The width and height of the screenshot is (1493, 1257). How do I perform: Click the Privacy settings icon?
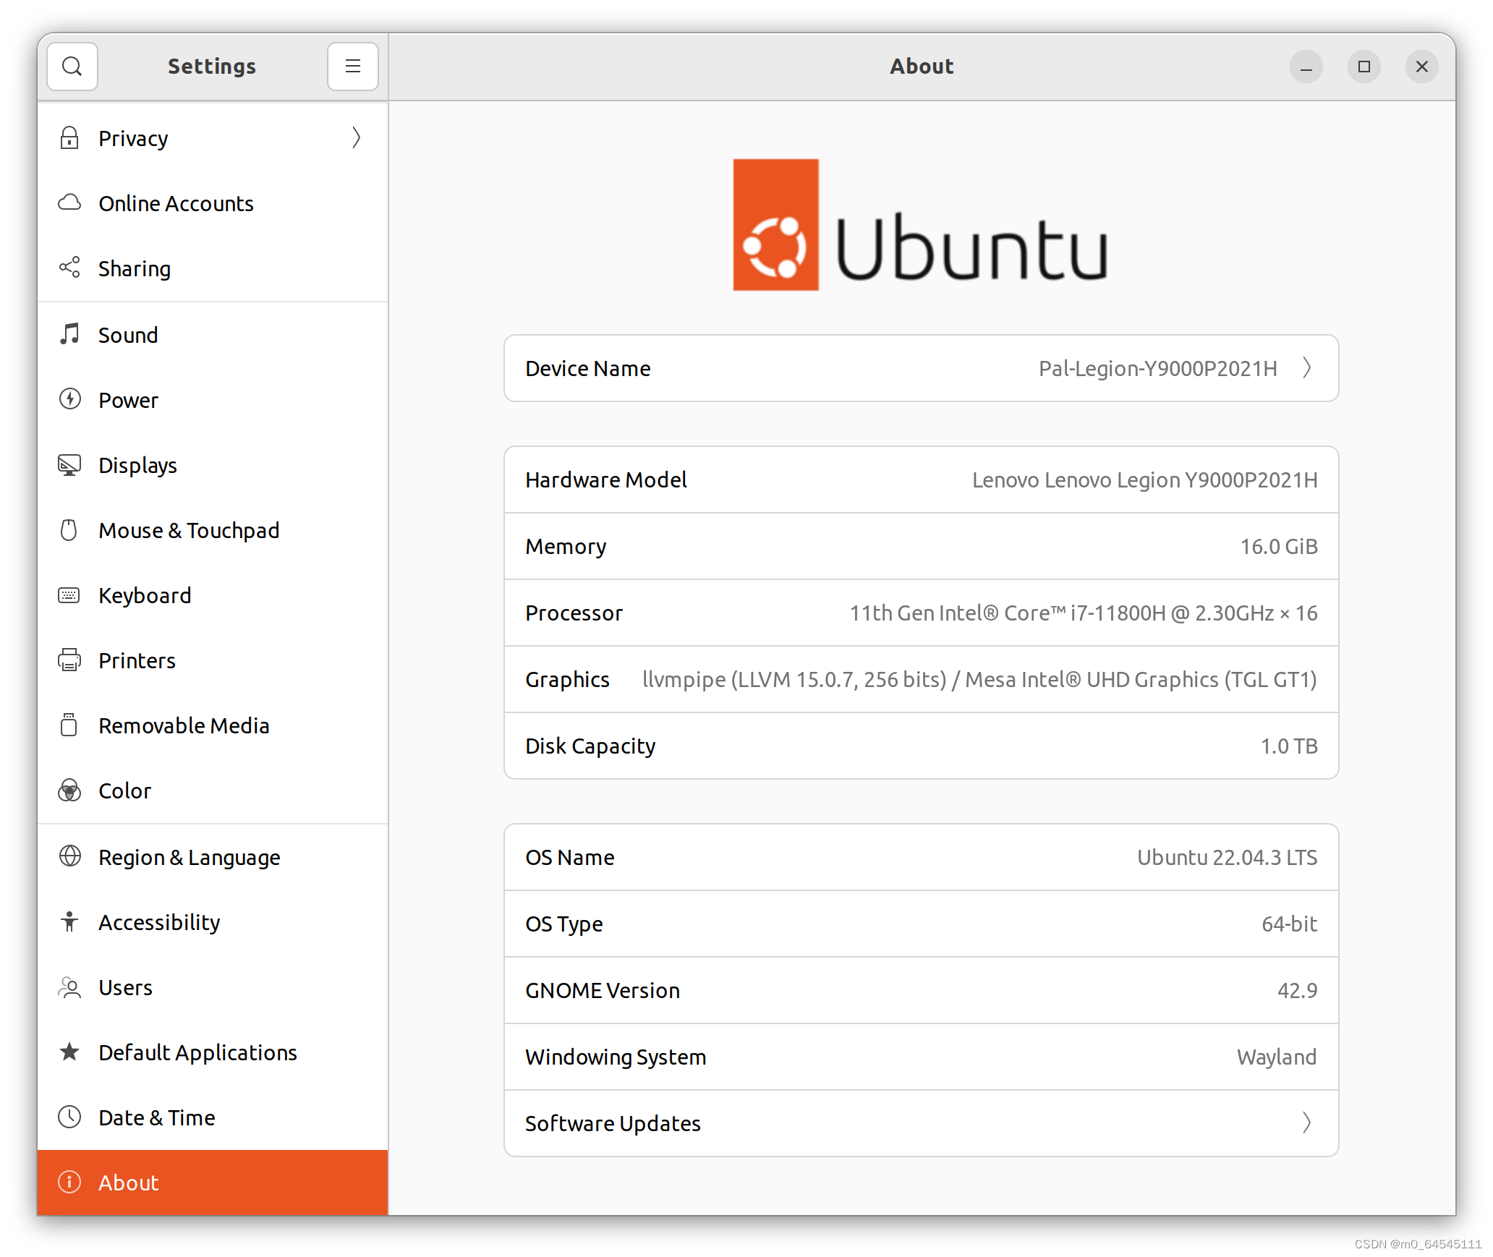click(x=70, y=138)
